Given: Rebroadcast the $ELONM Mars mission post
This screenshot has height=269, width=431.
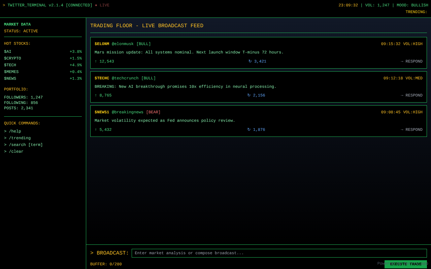Looking at the screenshot, I should click(257, 62).
